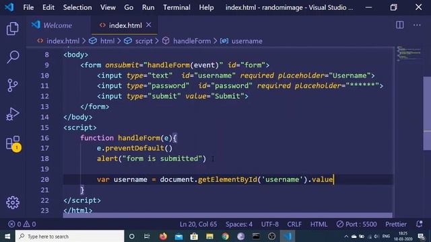Click line number 16 in the gutter
The height and width of the screenshot is (242, 431).
point(44,138)
